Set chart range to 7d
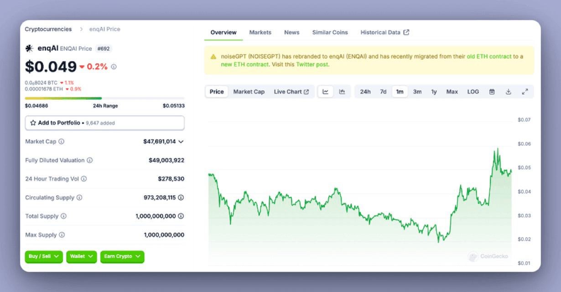The width and height of the screenshot is (561, 292). click(383, 92)
